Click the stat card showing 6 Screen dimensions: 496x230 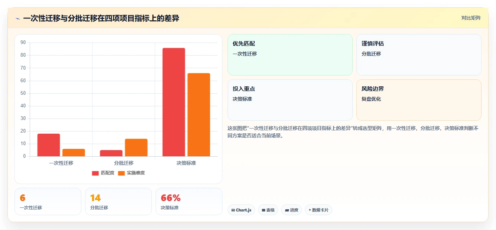(x=48, y=201)
